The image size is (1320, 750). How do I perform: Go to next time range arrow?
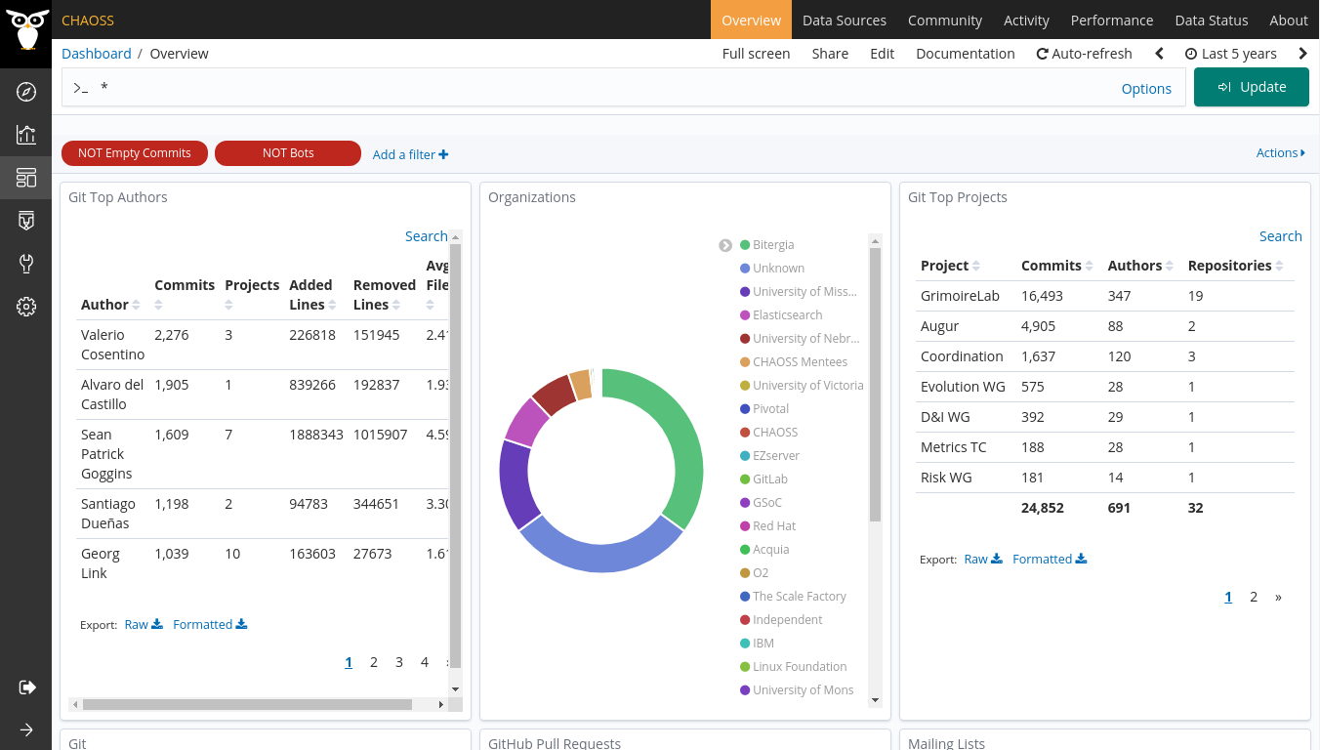1302,54
